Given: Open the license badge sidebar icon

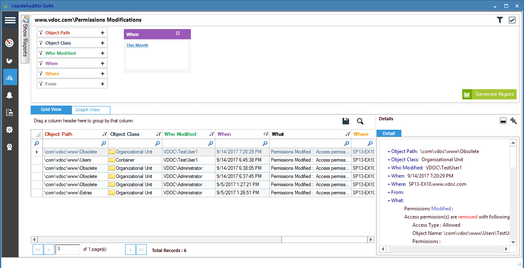Looking at the screenshot, I should [x=10, y=147].
